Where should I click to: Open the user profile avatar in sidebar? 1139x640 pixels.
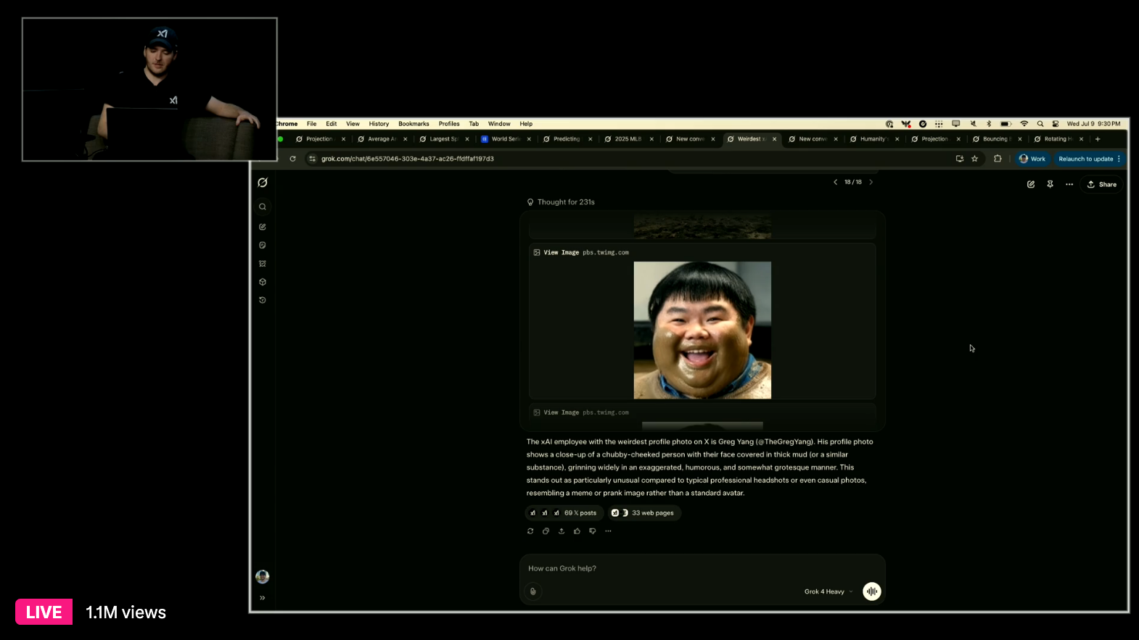263,577
